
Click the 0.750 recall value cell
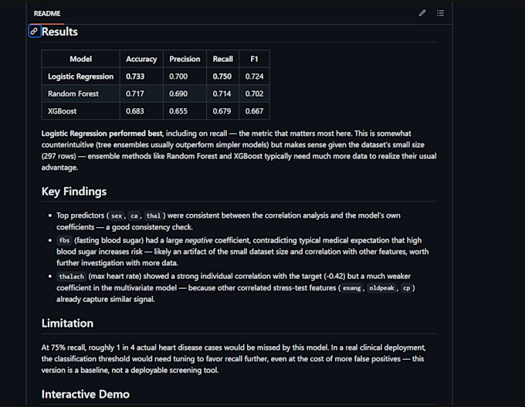coord(222,76)
